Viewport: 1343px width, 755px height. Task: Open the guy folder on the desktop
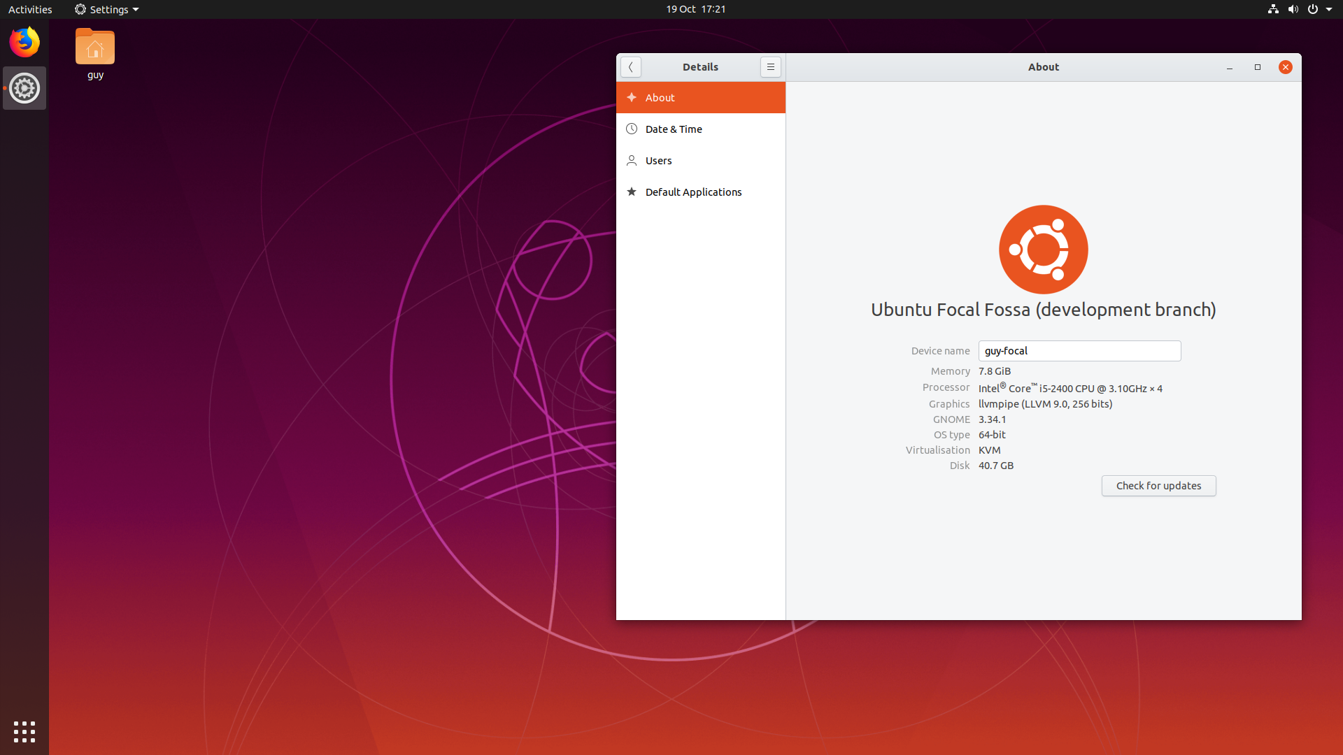coord(94,47)
